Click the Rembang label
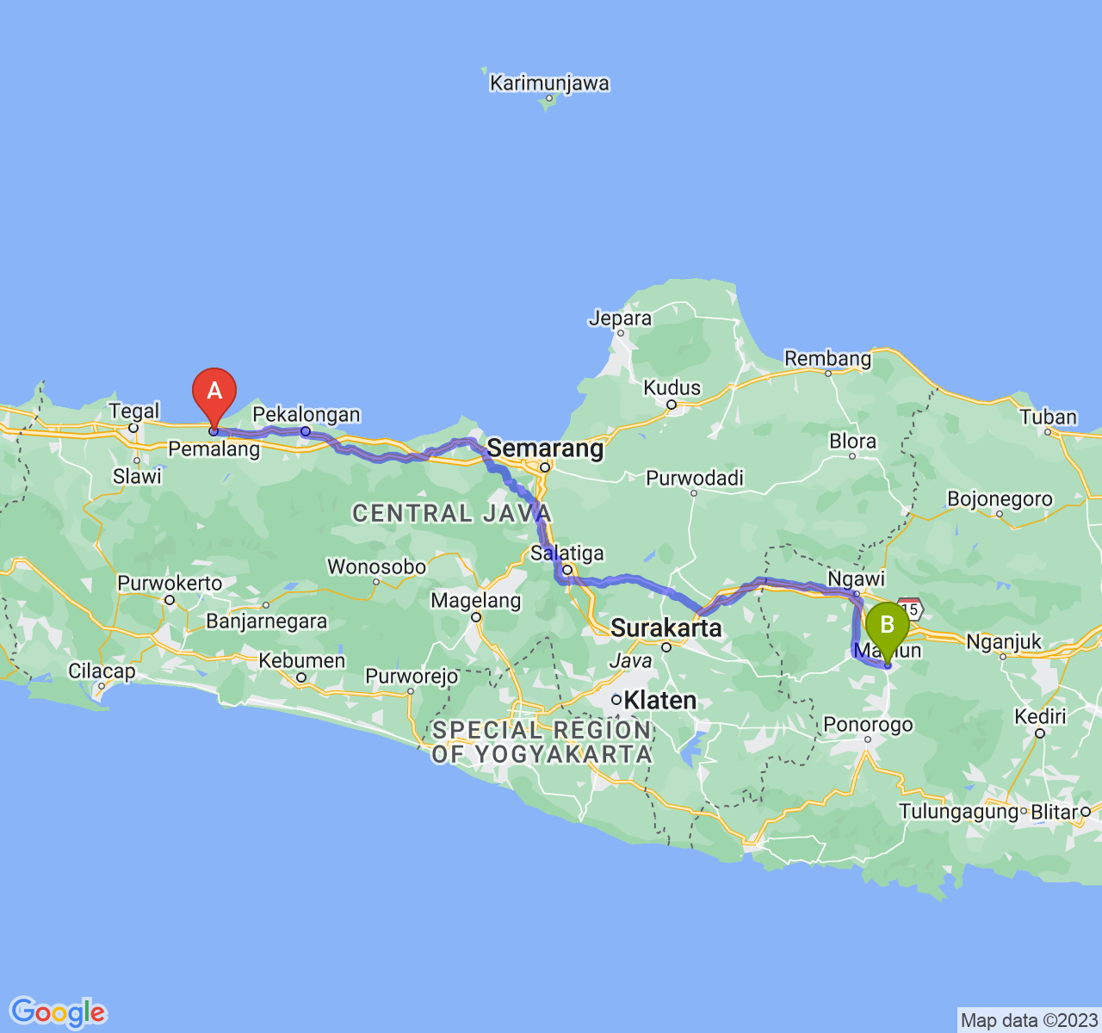 828,359
